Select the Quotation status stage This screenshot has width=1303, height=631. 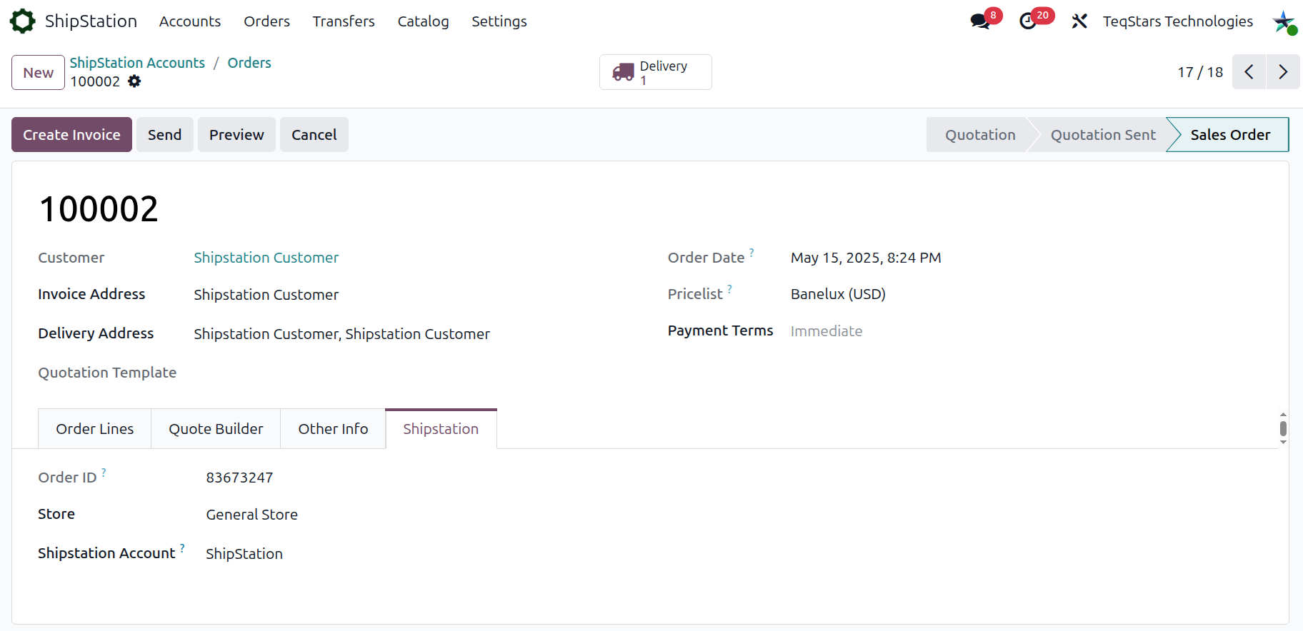pos(980,134)
